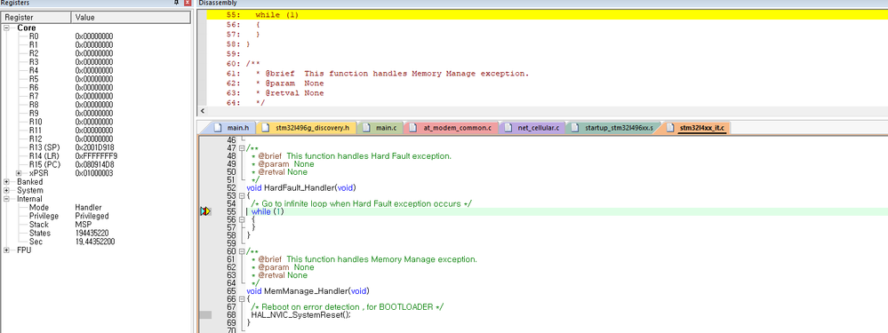Select the R15 (PC) register
This screenshot has width=888, height=333.
95,164
